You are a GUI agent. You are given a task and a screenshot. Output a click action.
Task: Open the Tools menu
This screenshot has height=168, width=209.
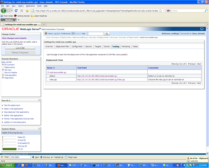coord(39,6)
